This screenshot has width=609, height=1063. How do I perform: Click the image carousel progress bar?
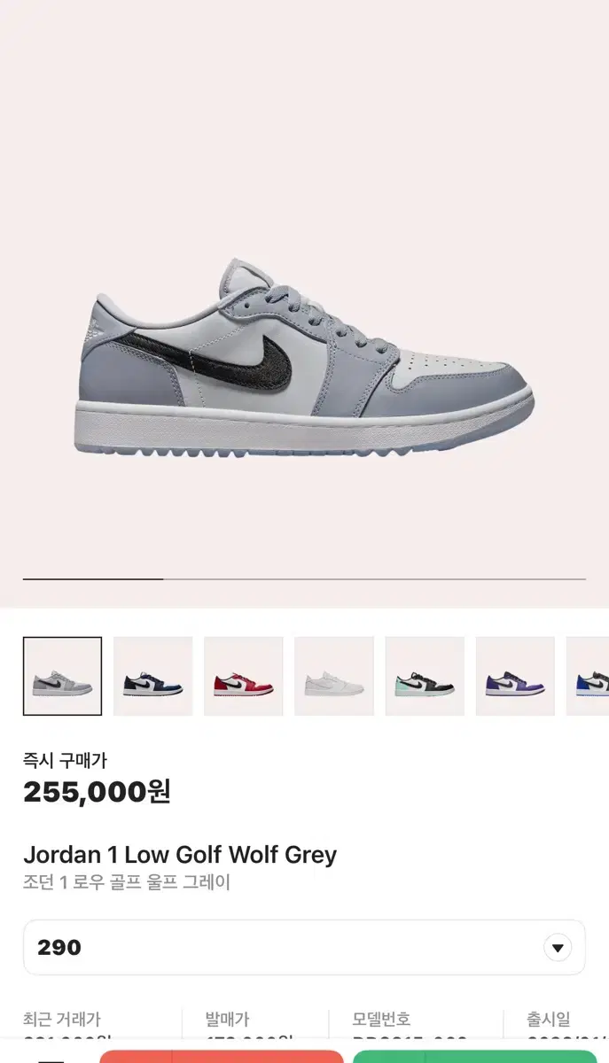304,578
